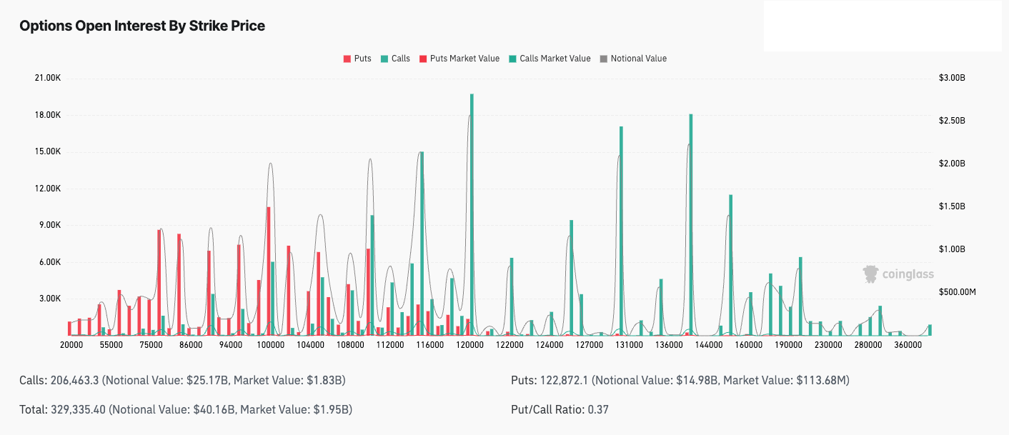
Task: Click the 21.00K left axis label
Action: pos(48,78)
